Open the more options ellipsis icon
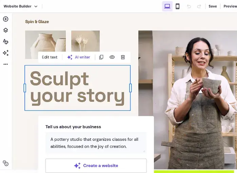The image size is (237, 173). [x=5, y=64]
